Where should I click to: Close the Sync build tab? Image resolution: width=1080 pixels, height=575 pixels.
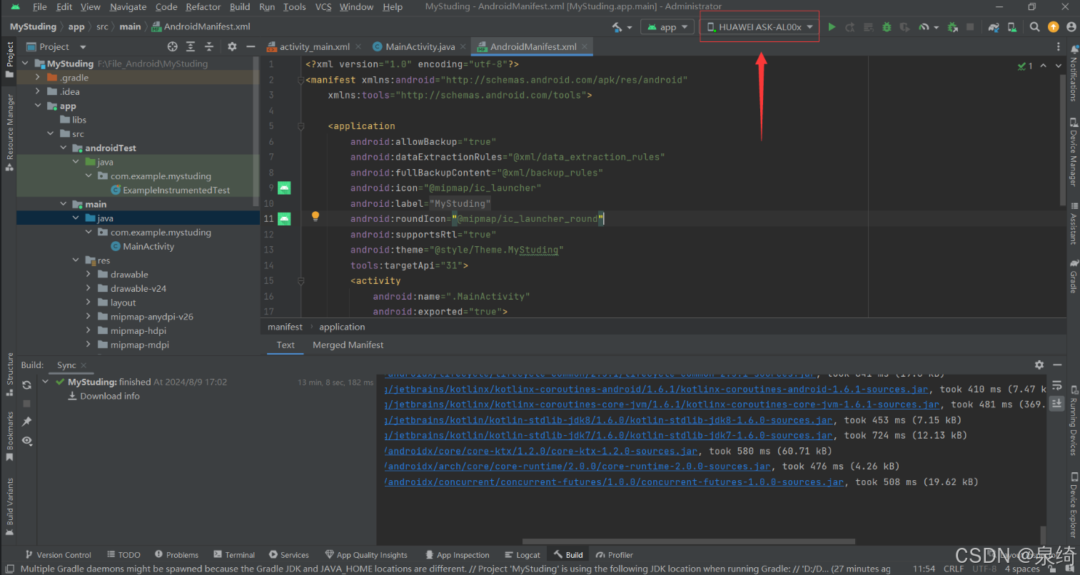point(84,365)
